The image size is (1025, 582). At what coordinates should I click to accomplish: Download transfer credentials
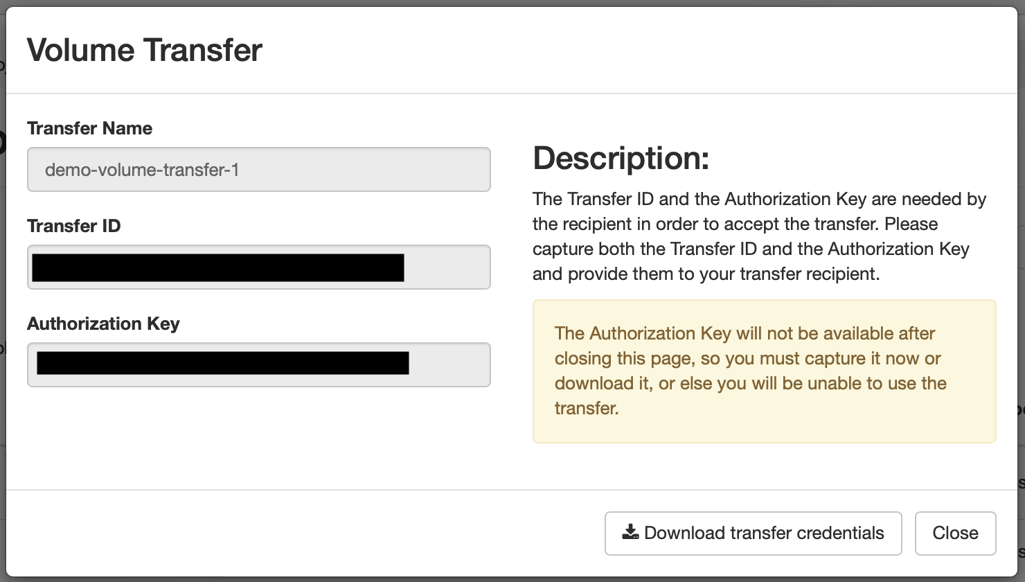(753, 533)
